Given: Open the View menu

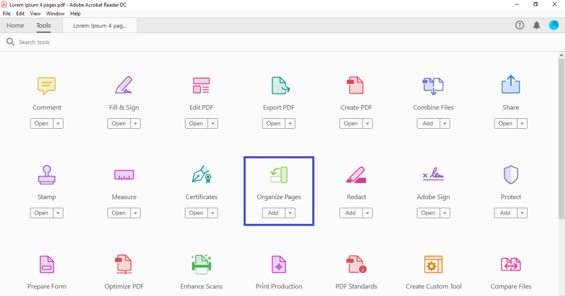Looking at the screenshot, I should pyautogui.click(x=35, y=14).
